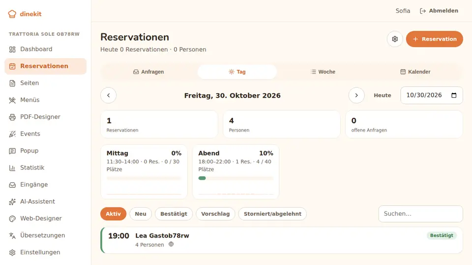The image size is (472, 265).
Task: Switch to the Tag tab
Action: [237, 72]
